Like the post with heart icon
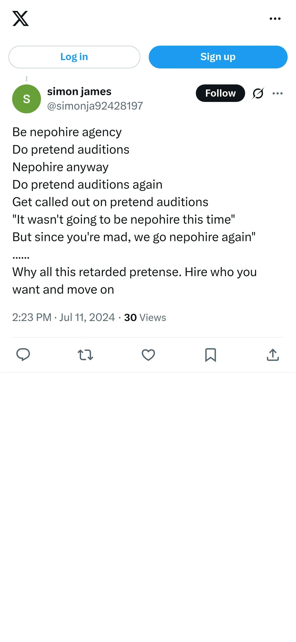296x642 pixels. 148,355
